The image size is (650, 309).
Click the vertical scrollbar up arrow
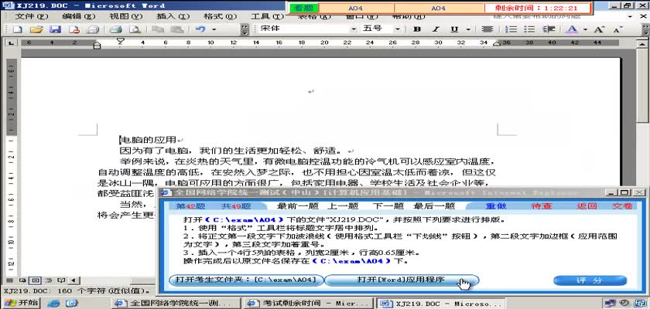pos(642,43)
